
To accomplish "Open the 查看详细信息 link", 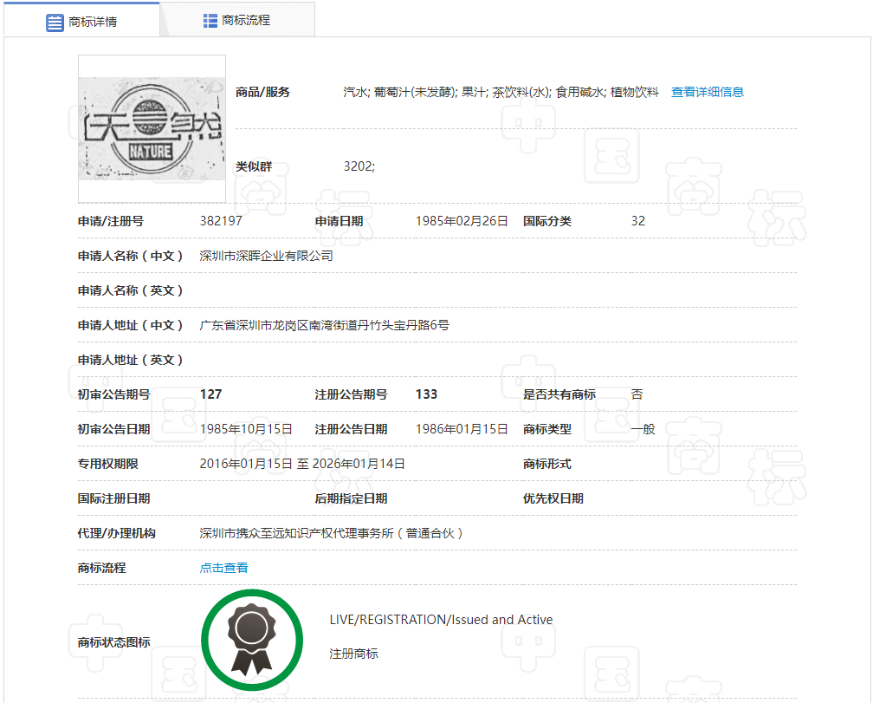I will [707, 92].
